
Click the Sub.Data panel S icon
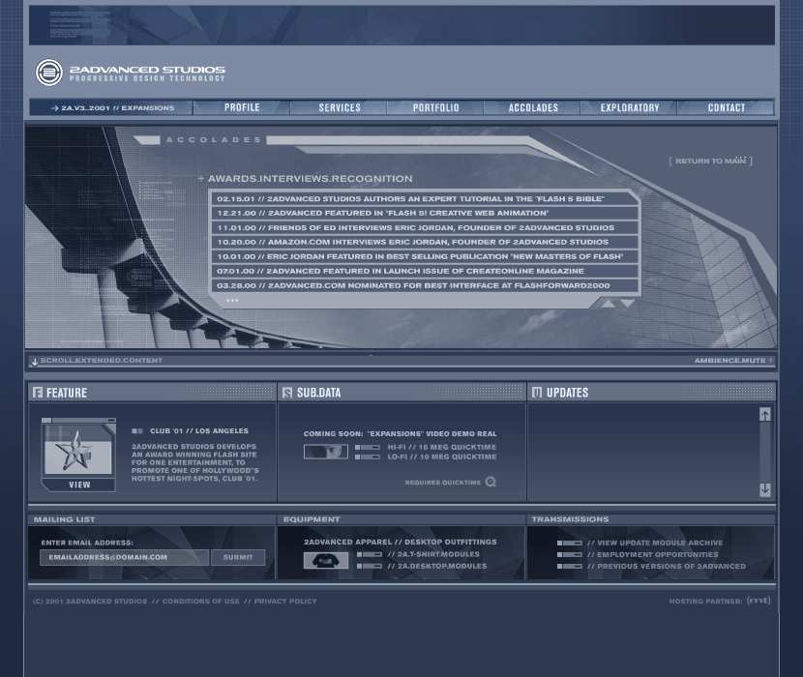(287, 393)
